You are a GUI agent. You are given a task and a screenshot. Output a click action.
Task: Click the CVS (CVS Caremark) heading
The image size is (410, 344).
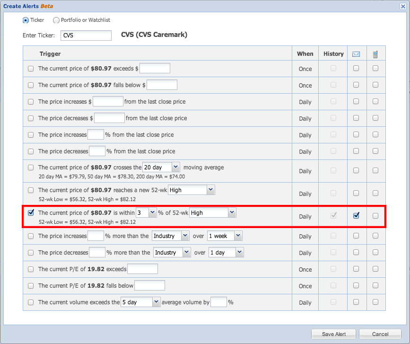pyautogui.click(x=154, y=35)
